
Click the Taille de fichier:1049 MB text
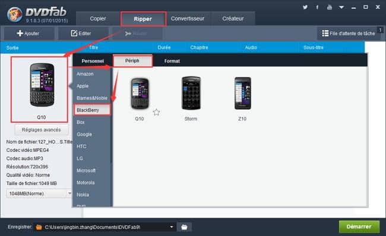[x=31, y=183]
